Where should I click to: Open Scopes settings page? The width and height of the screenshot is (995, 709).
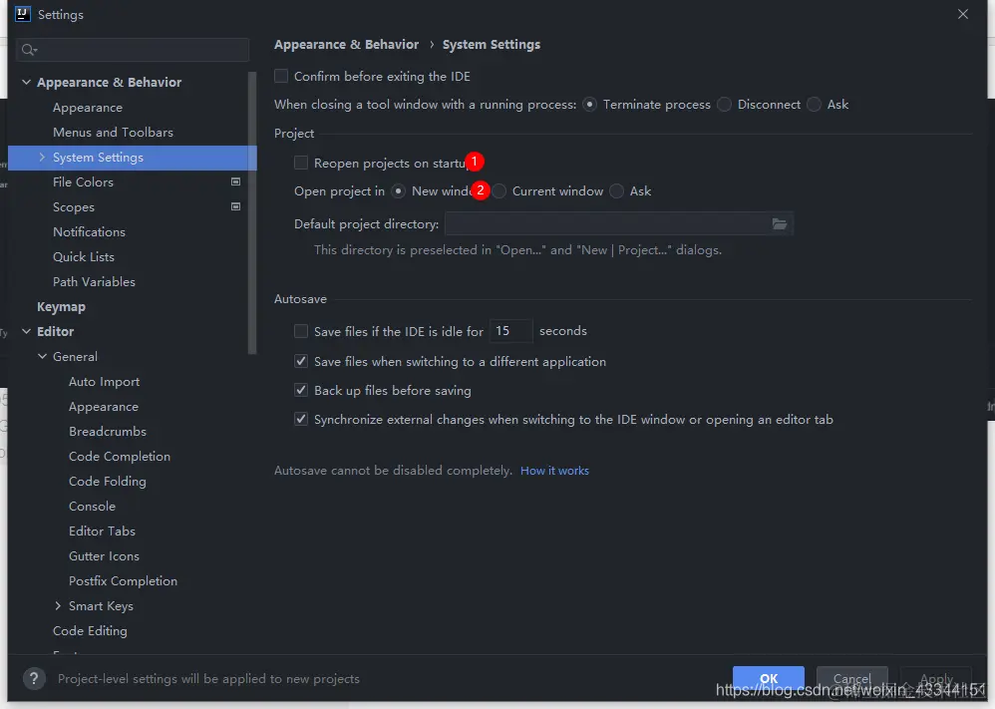74,207
